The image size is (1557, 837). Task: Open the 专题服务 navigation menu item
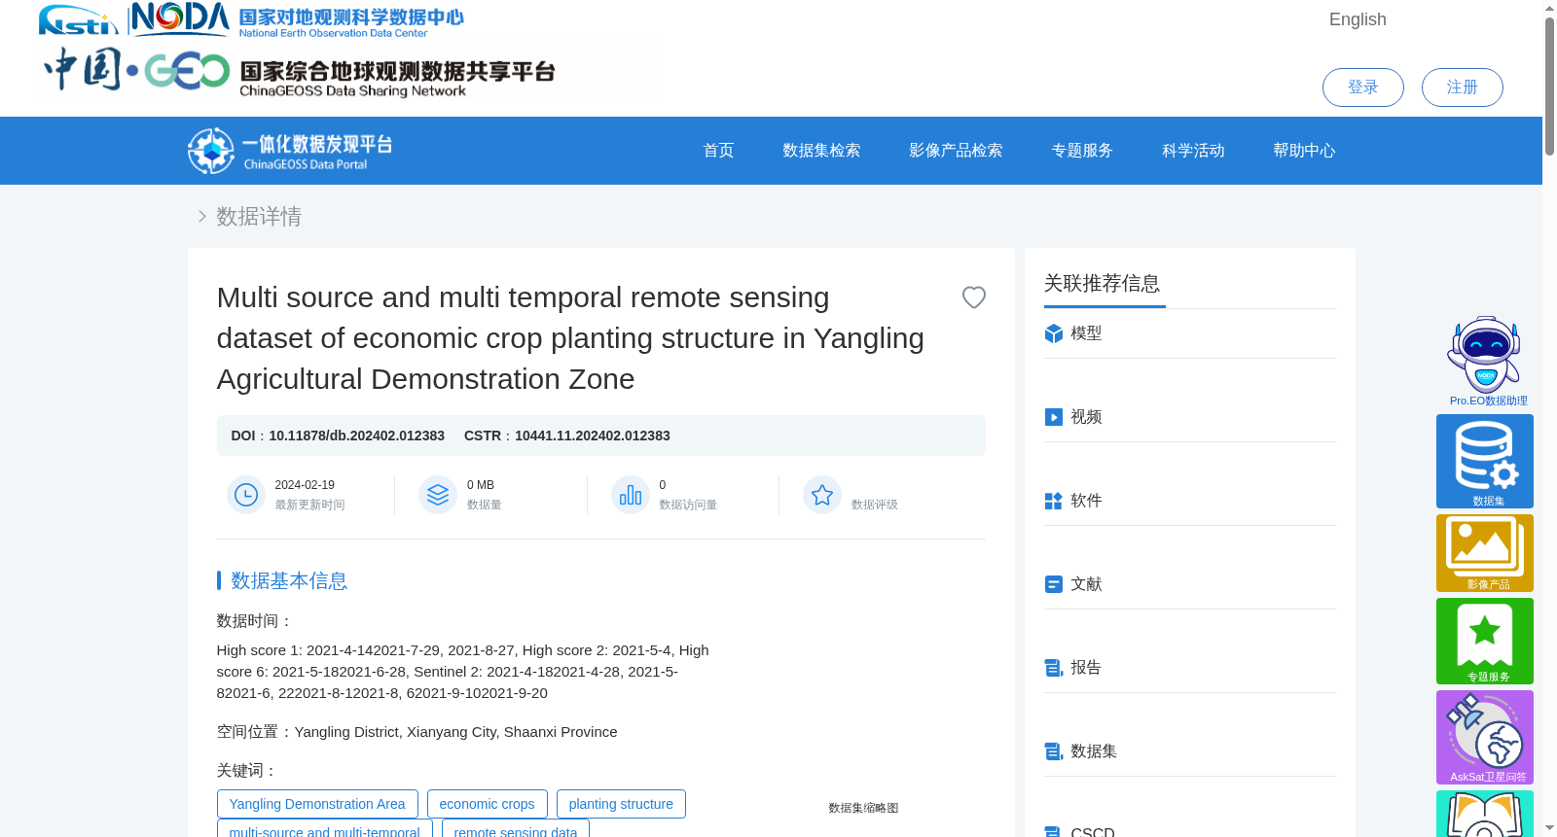(1082, 151)
